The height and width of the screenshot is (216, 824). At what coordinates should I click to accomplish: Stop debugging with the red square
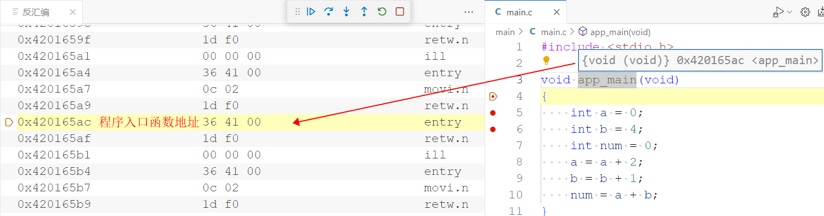(x=400, y=12)
